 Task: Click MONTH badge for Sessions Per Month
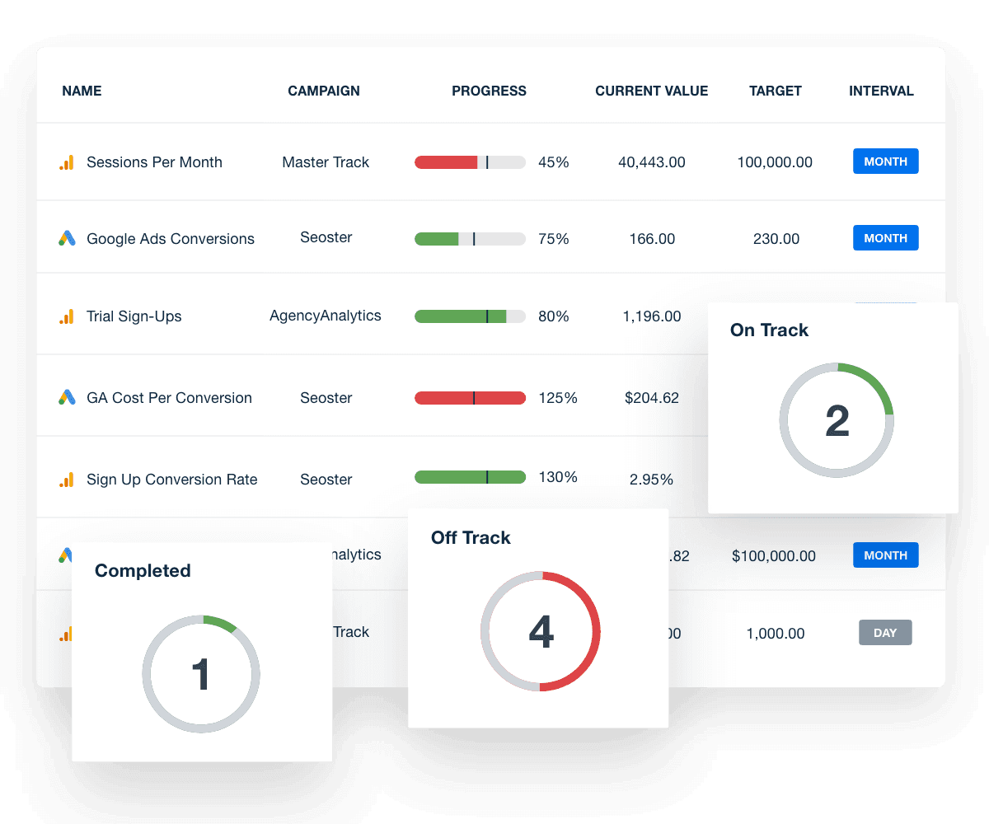tap(885, 162)
